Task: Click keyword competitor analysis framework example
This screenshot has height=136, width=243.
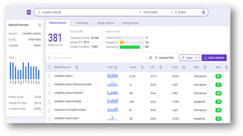Action: [73, 84]
